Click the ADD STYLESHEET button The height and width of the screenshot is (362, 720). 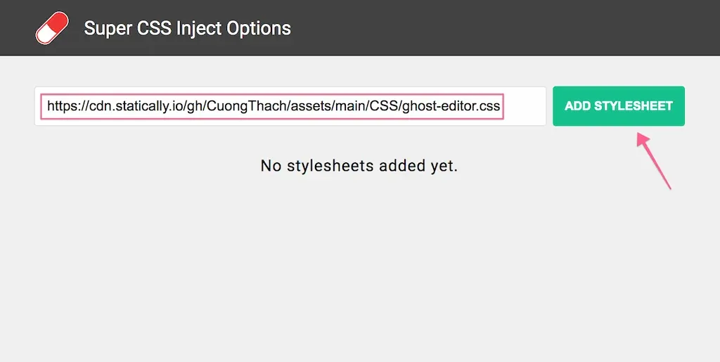(x=619, y=106)
